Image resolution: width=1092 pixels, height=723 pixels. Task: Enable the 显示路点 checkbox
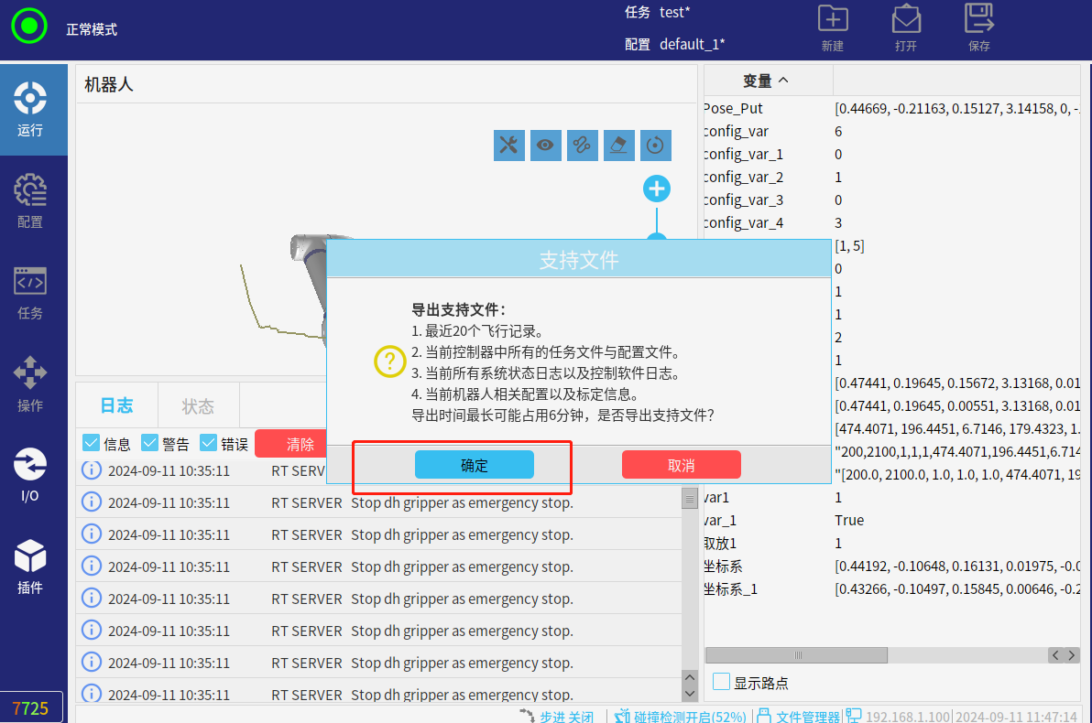(722, 682)
